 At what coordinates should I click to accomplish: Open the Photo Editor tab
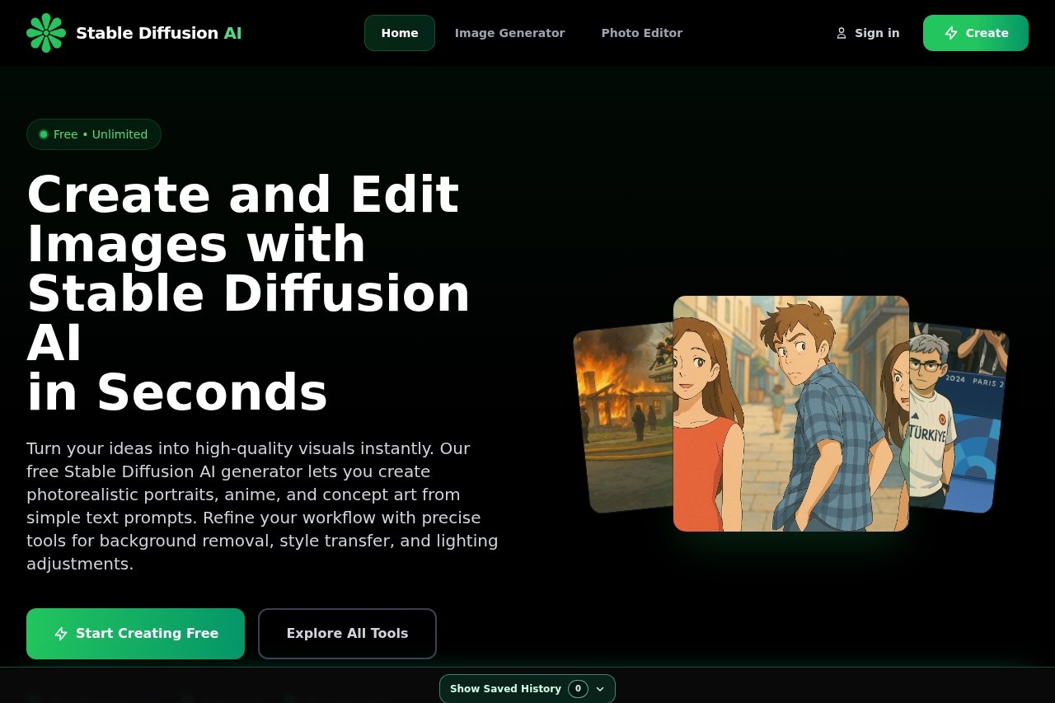coord(642,33)
